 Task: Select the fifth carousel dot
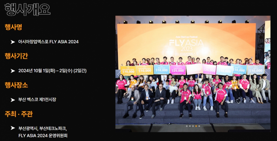click(199, 126)
